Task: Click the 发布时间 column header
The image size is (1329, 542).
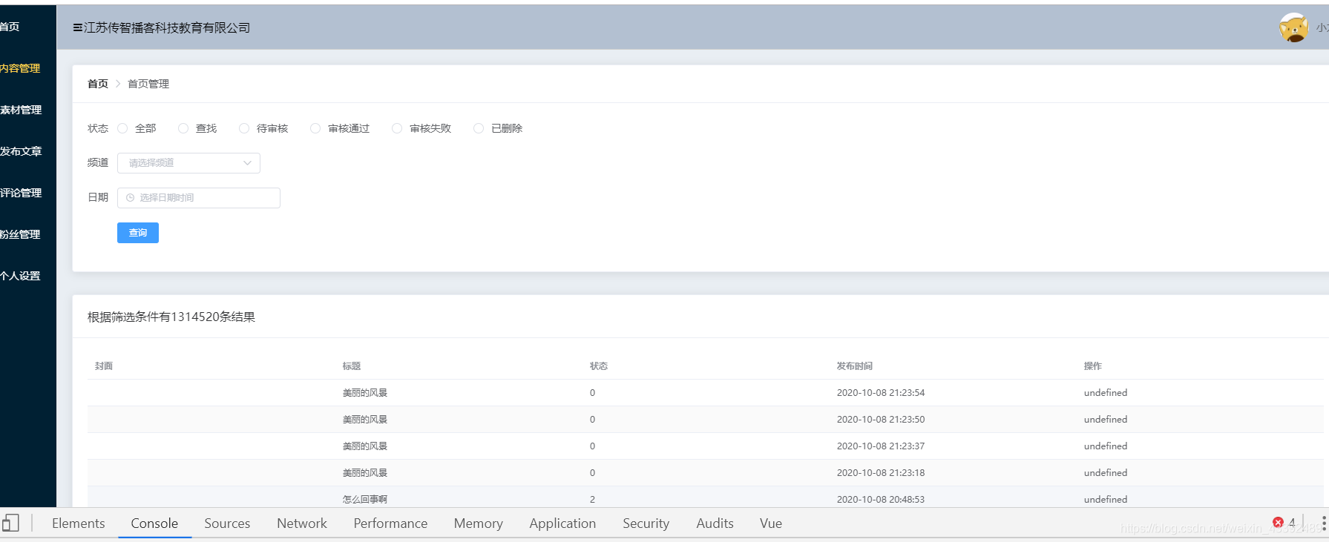Action: [855, 366]
